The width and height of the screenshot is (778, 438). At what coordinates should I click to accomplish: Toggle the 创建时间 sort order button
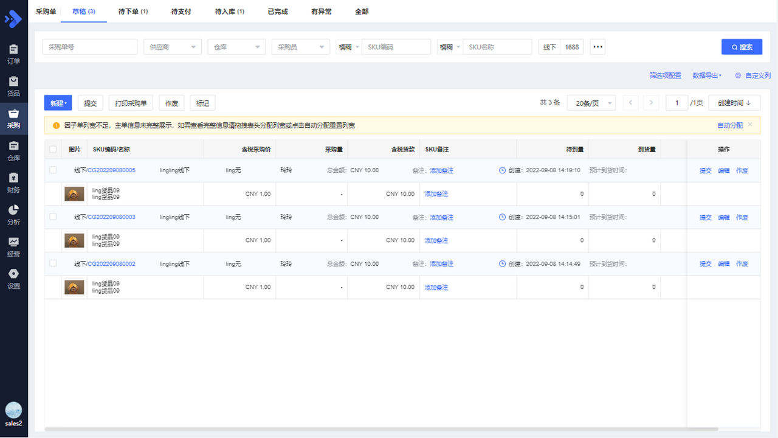(734, 103)
